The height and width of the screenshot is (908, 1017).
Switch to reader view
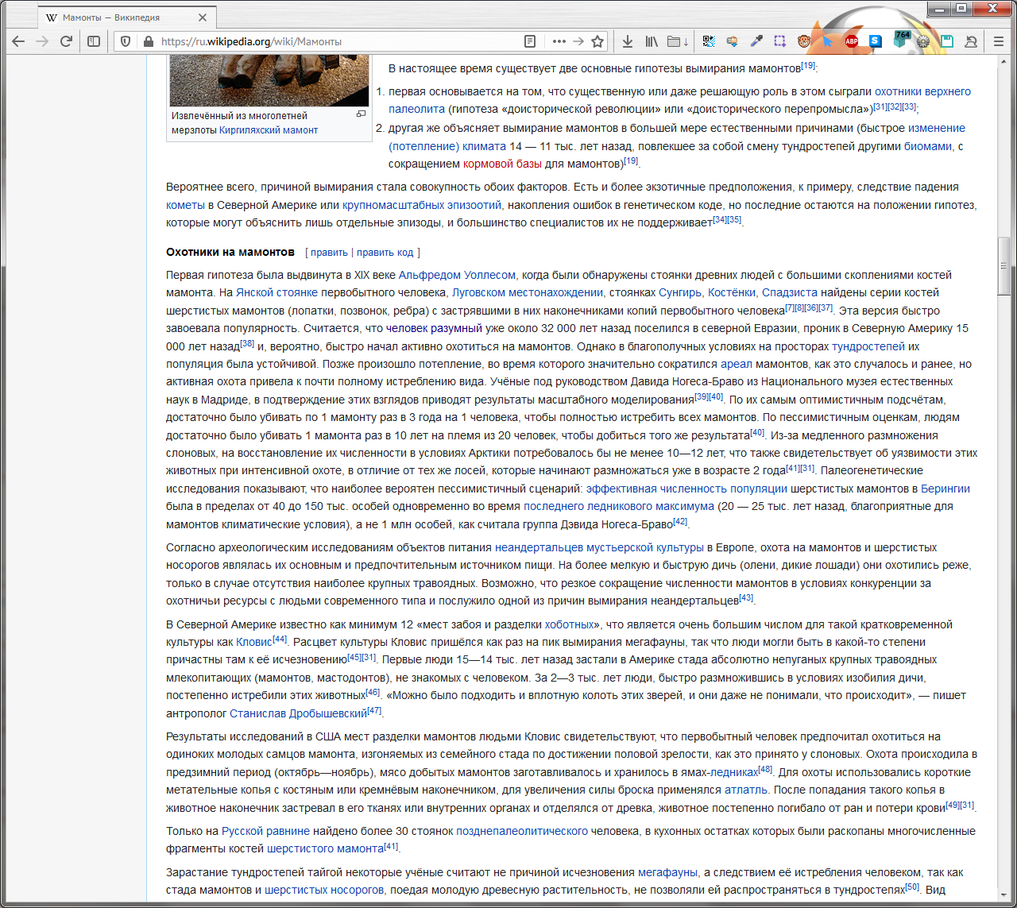click(x=530, y=41)
